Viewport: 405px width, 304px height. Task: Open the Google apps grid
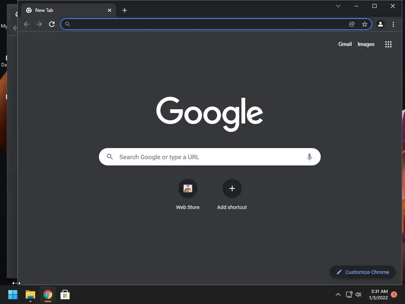(x=388, y=44)
